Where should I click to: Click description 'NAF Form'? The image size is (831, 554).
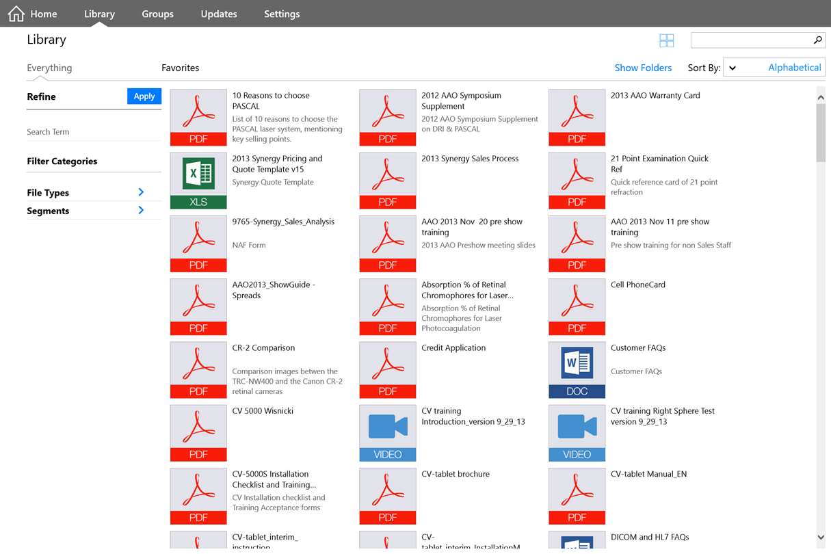click(249, 246)
